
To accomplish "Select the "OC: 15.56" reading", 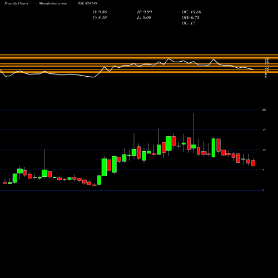I will click(191, 12).
